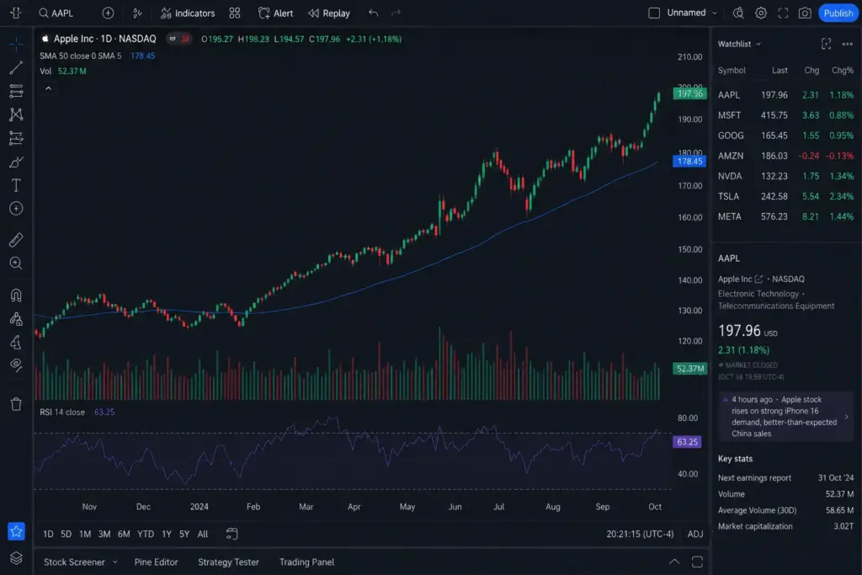The width and height of the screenshot is (862, 575).
Task: Select META in the watchlist
Action: (785, 216)
